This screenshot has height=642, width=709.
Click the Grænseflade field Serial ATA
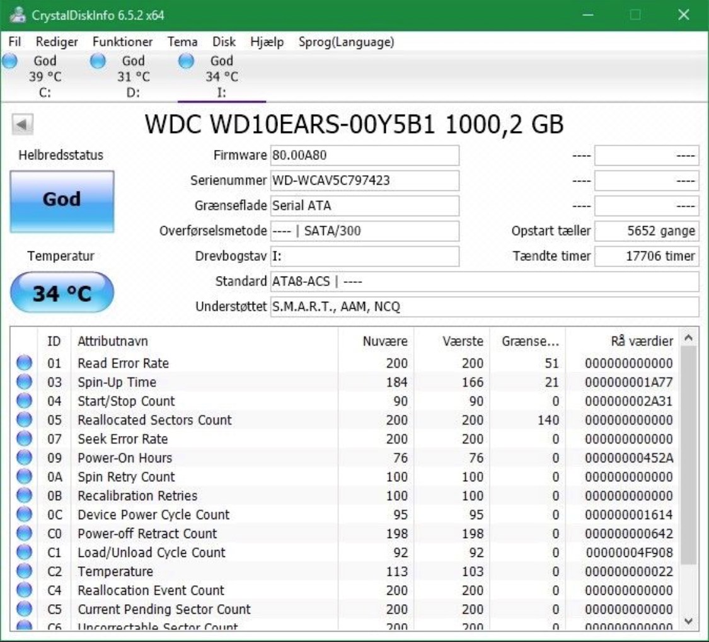(364, 206)
